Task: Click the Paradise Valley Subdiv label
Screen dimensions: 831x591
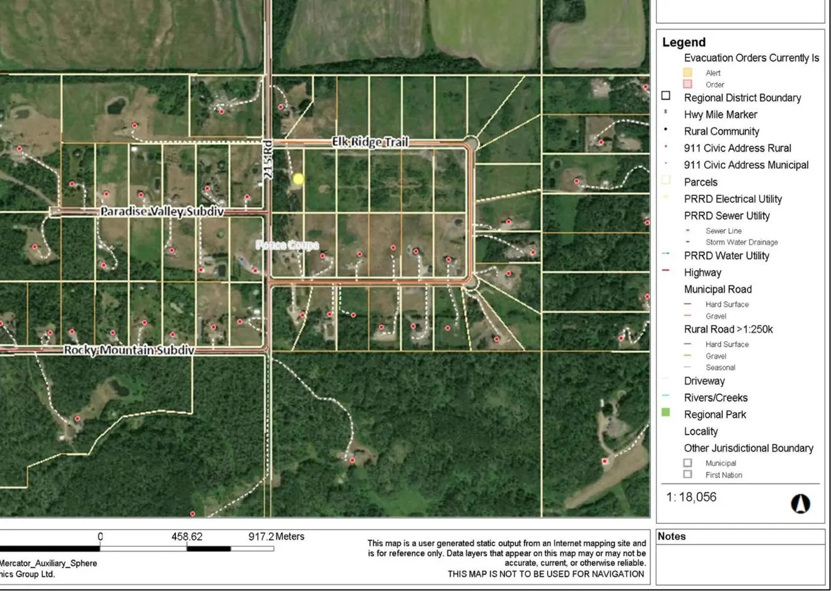Action: (x=162, y=212)
